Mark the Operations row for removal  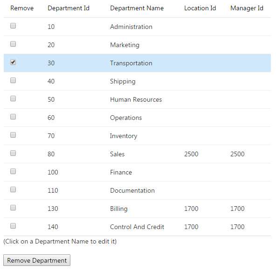coord(13,117)
